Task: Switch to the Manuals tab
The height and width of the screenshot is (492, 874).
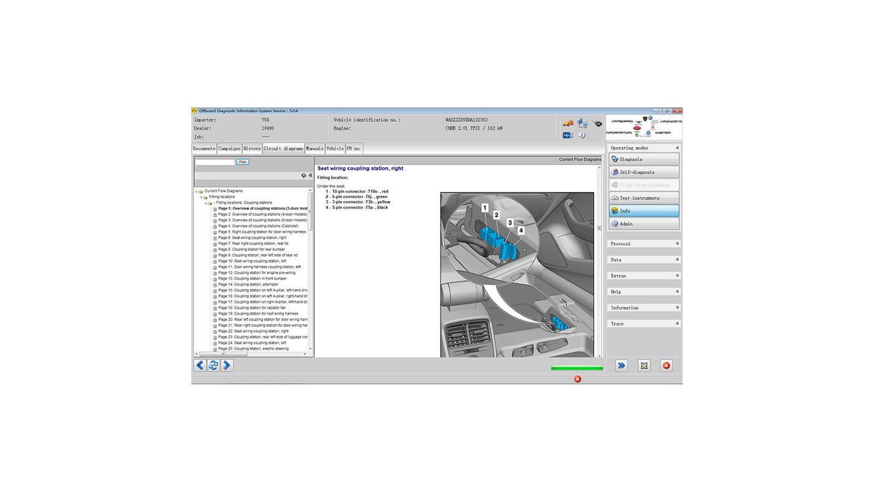Action: pos(315,149)
